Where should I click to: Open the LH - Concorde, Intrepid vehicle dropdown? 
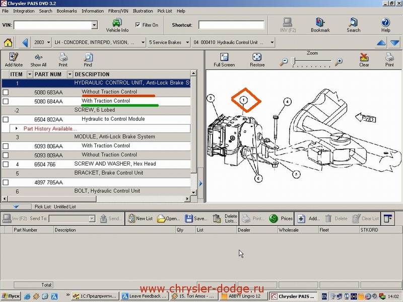pyautogui.click(x=143, y=42)
